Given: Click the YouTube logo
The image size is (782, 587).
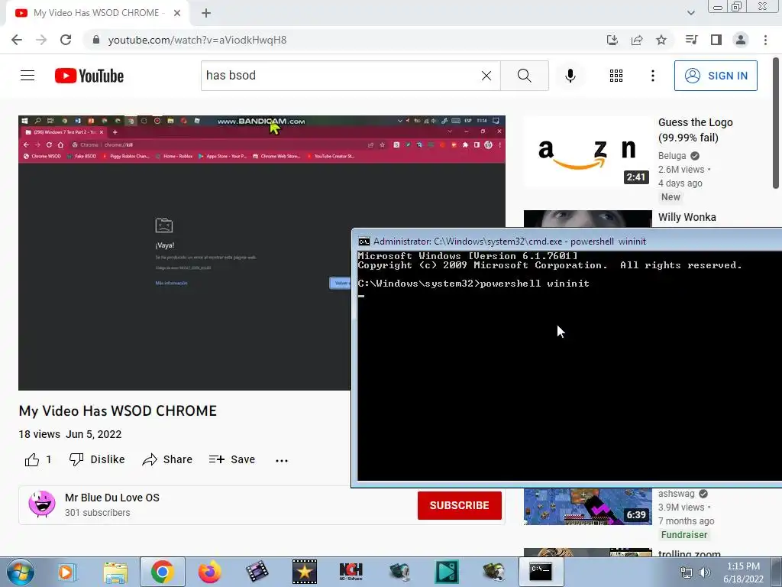Looking at the screenshot, I should (x=89, y=76).
